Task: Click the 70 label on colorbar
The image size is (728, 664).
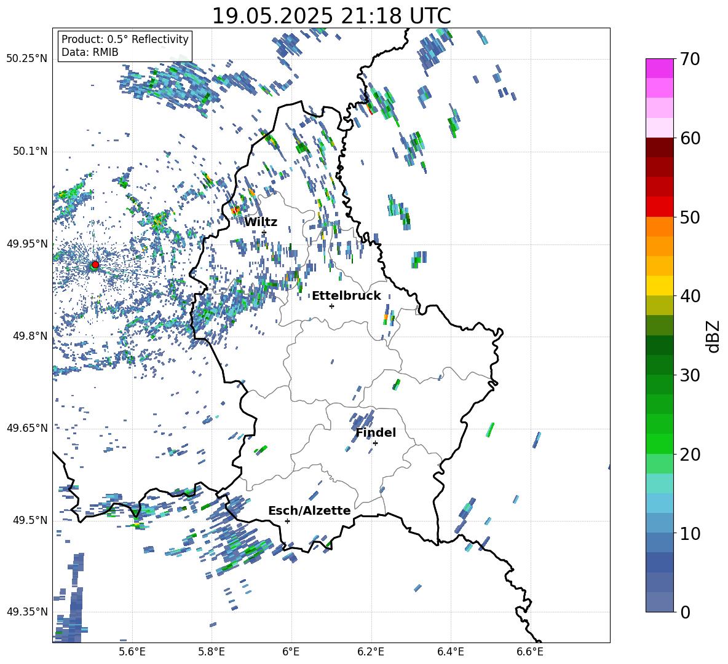Action: coord(689,59)
